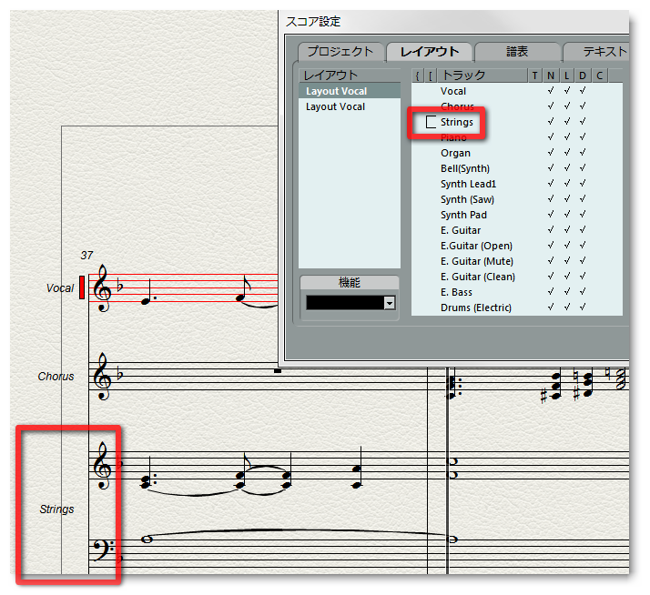Toggle the N checkmark for E. Bass

click(x=551, y=291)
